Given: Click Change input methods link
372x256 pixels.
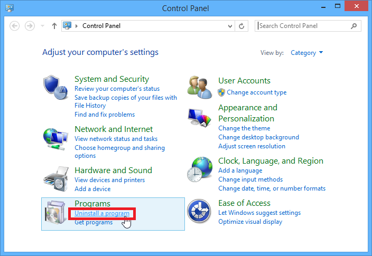Looking at the screenshot, I should click(x=250, y=179).
